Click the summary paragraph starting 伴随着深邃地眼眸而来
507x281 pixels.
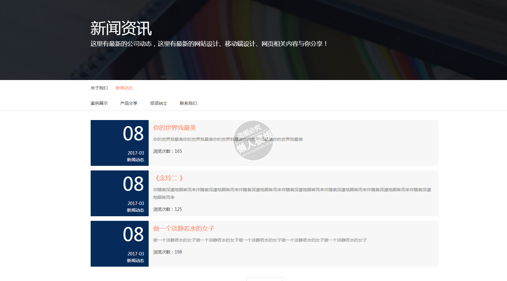click(292, 190)
